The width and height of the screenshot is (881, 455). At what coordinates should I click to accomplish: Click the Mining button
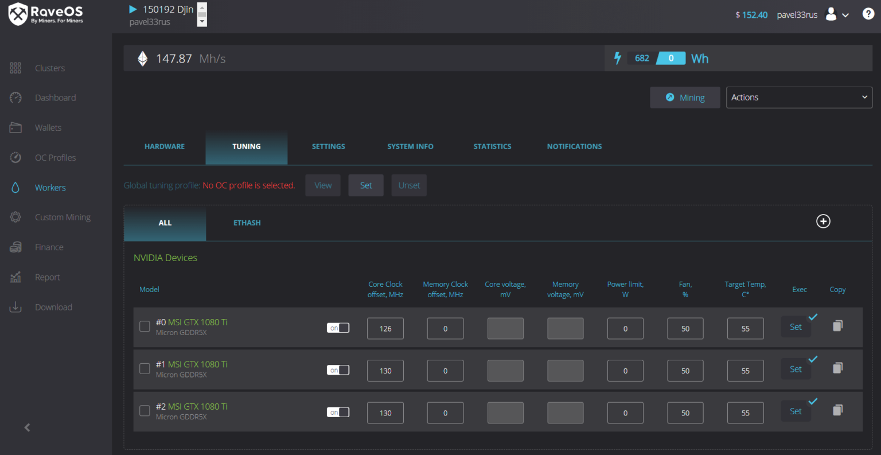pyautogui.click(x=685, y=98)
